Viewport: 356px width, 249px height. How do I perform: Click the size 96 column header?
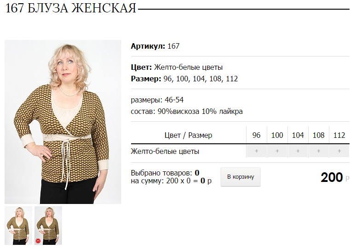coord(257,135)
